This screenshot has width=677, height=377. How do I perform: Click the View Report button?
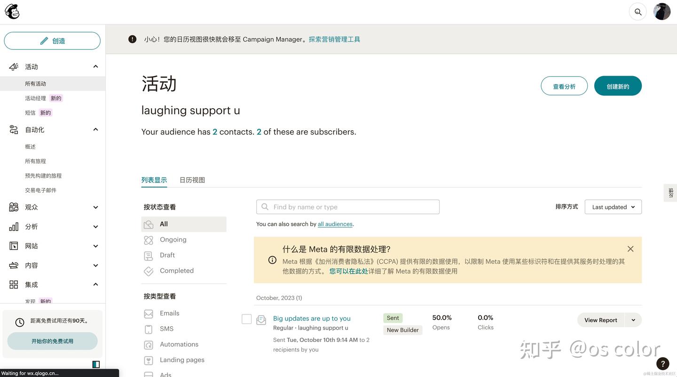click(x=601, y=320)
